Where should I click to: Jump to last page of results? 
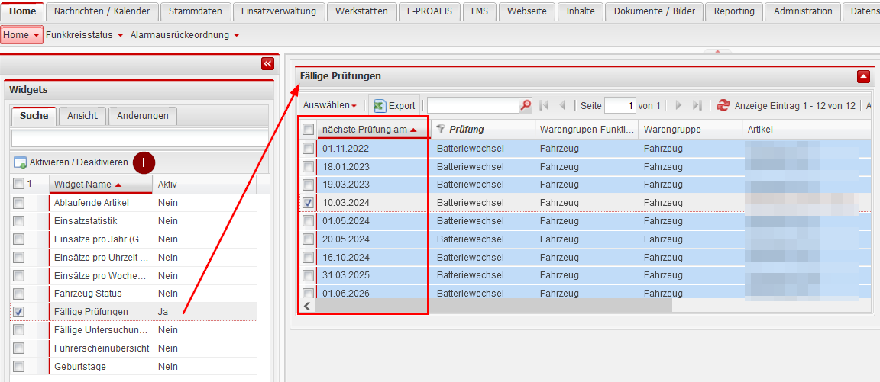coord(697,105)
